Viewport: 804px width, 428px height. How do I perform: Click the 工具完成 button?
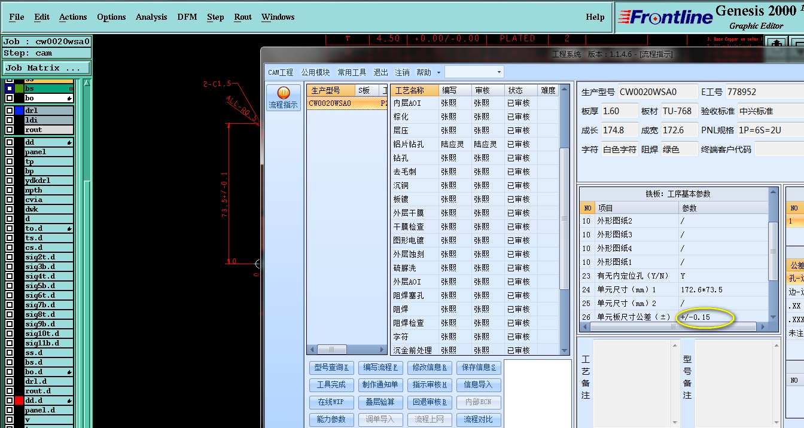tap(331, 384)
